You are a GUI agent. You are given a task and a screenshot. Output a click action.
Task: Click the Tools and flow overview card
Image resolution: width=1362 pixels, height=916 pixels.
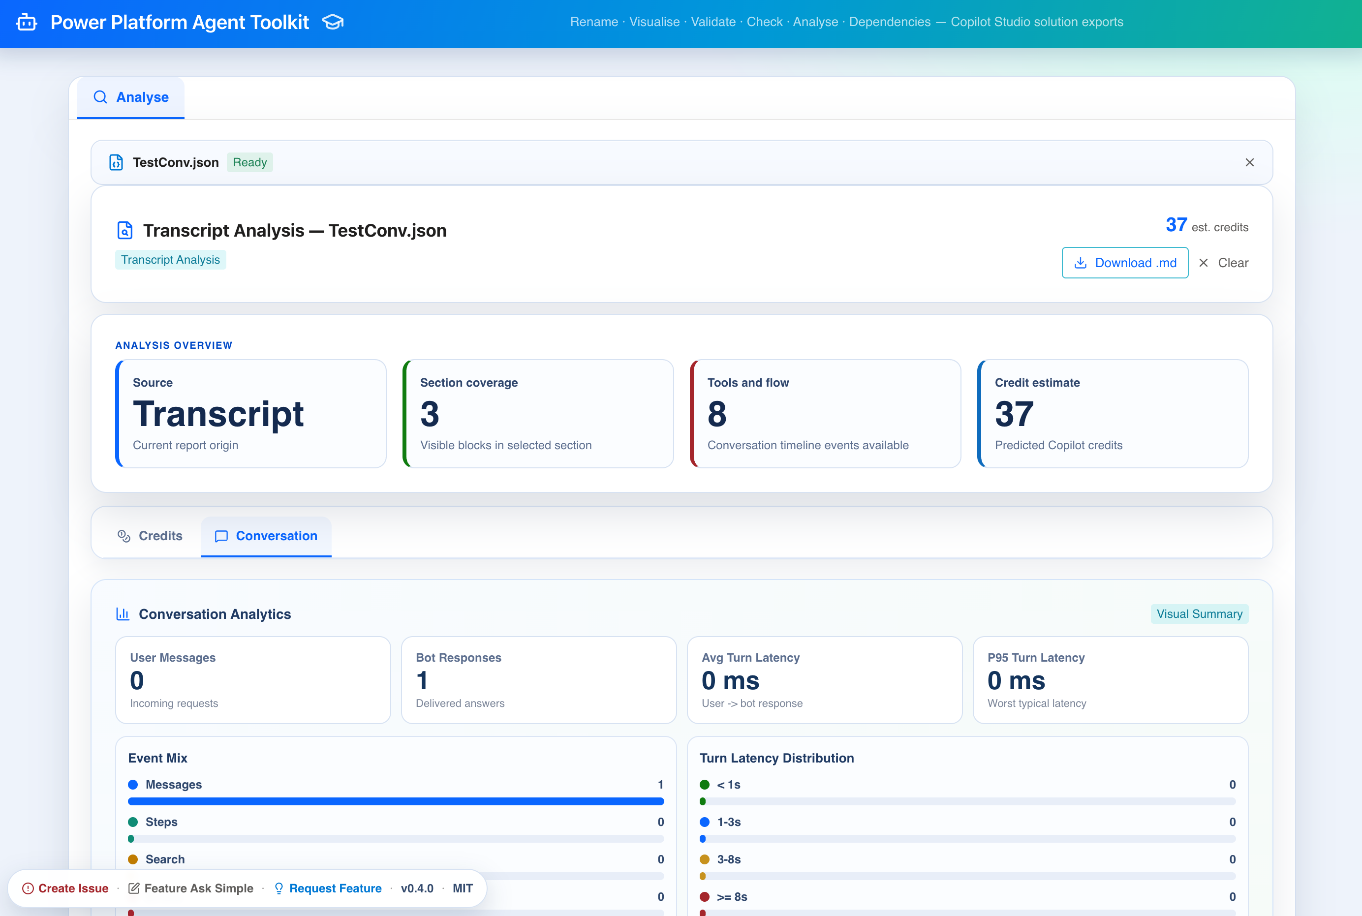pos(825,414)
